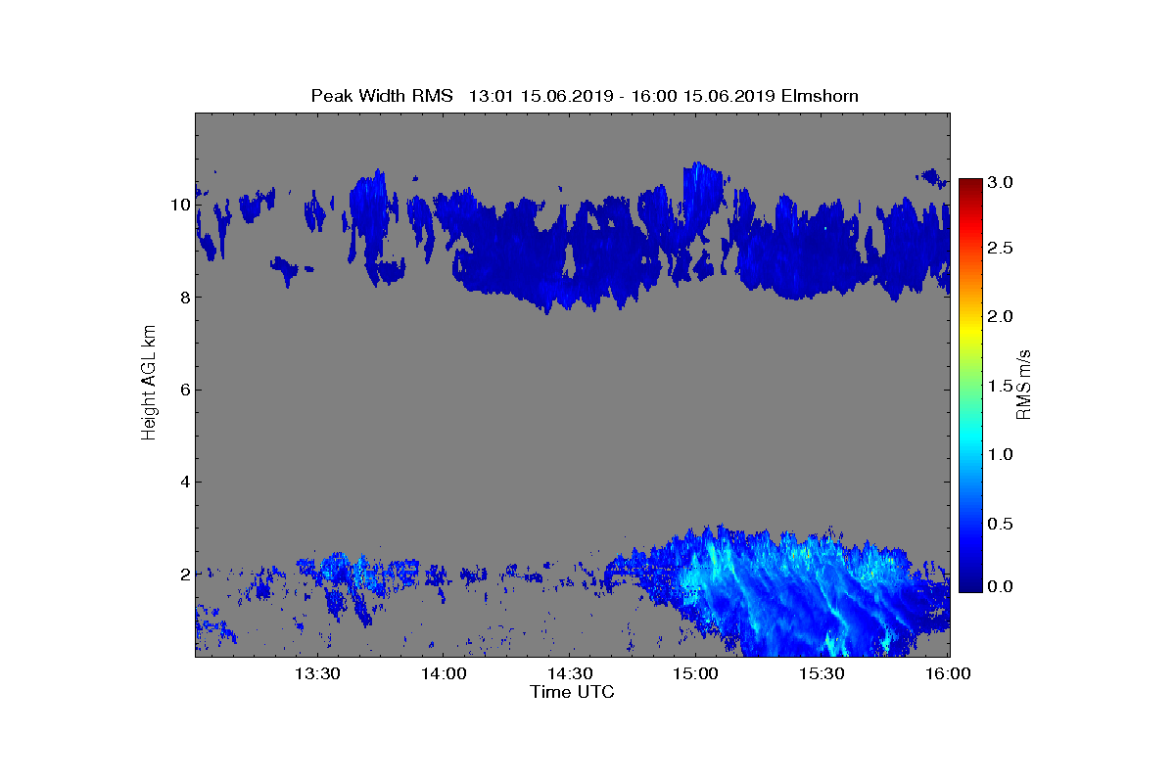Click the dark blue bottom of colorbar
The width and height of the screenshot is (1175, 783).
pyautogui.click(x=970, y=585)
